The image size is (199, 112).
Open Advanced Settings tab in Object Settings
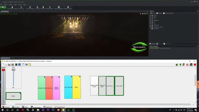165,49
